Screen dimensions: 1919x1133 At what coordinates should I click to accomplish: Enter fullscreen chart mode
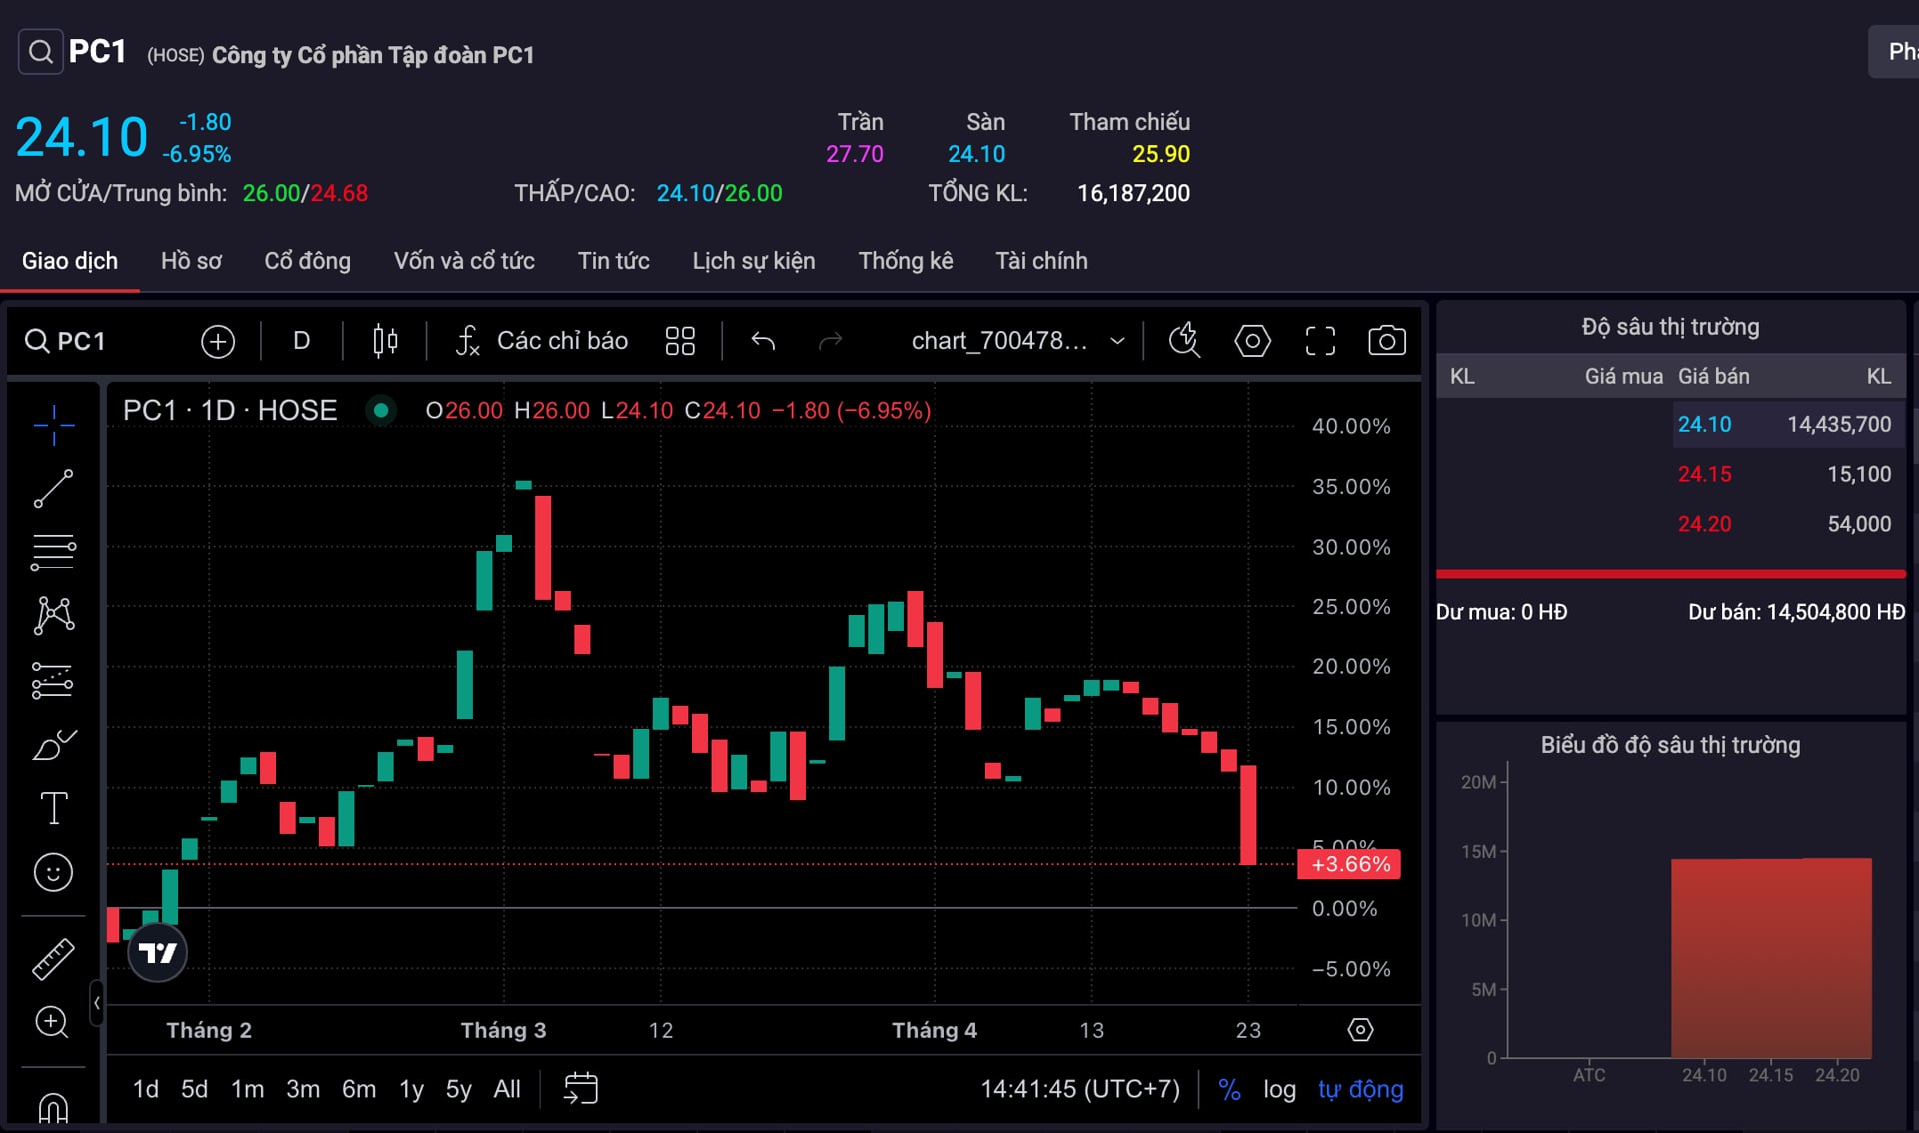pos(1319,341)
